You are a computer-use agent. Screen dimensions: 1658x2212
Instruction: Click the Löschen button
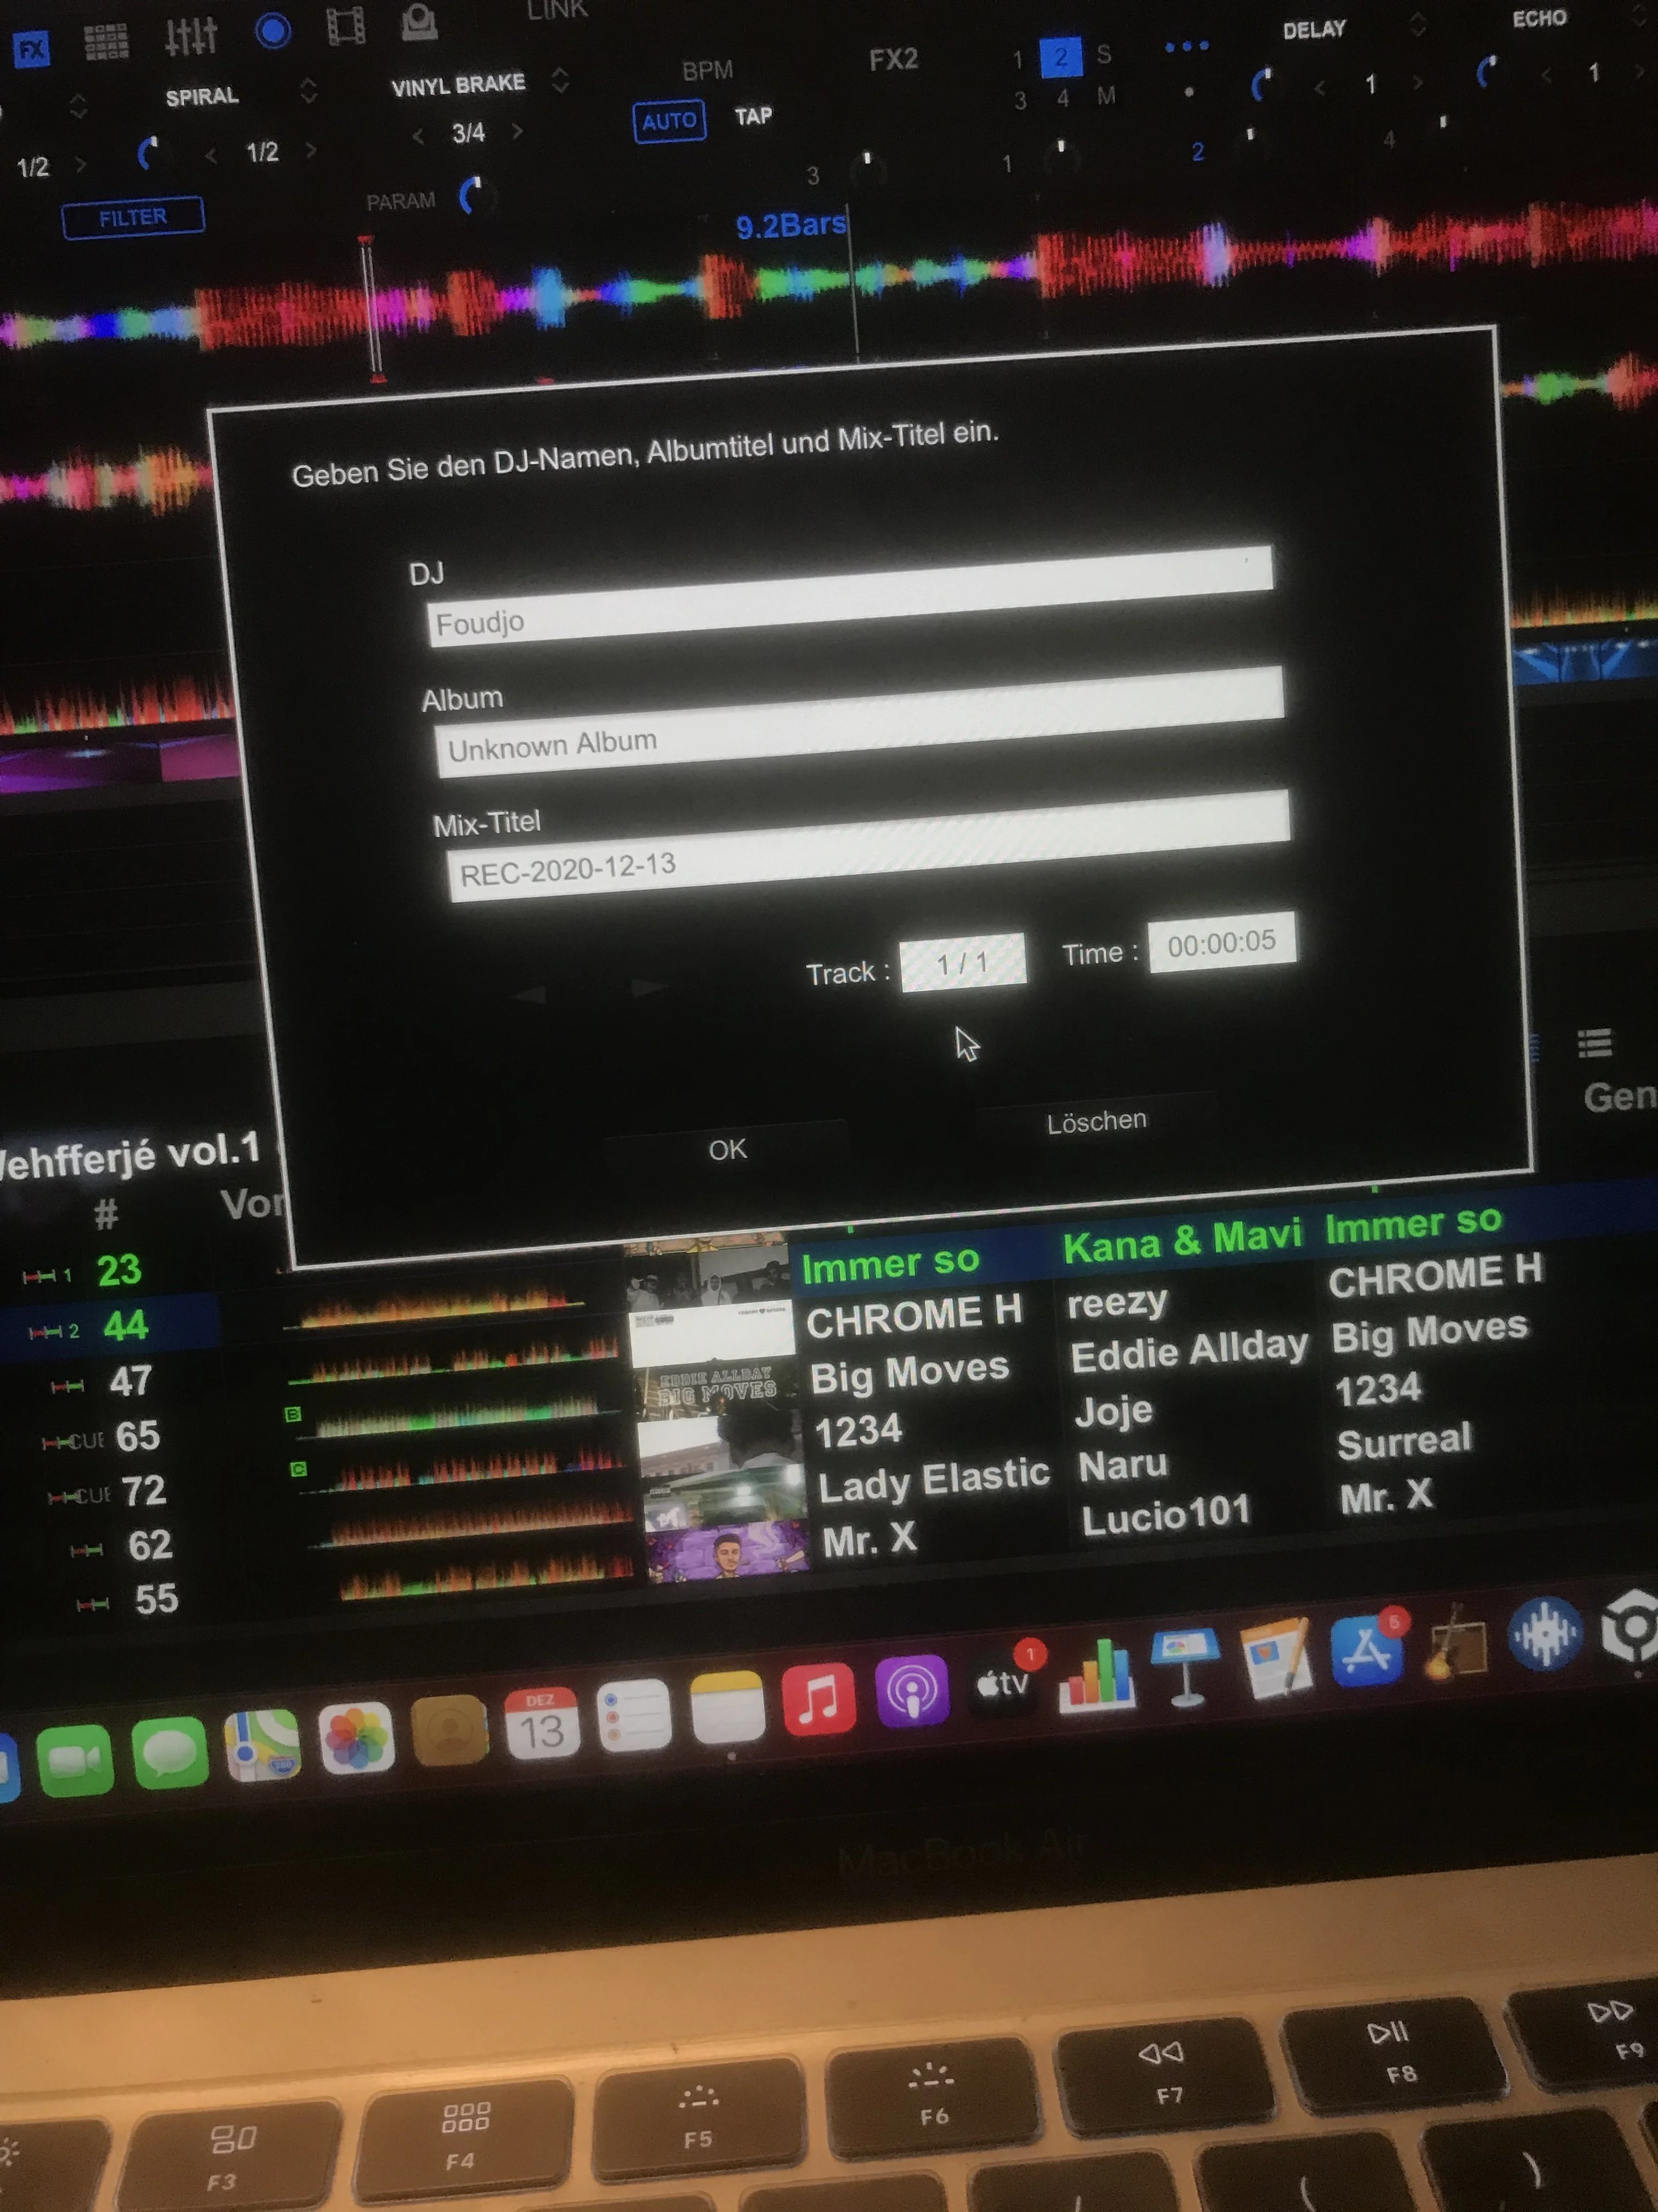click(1097, 1121)
